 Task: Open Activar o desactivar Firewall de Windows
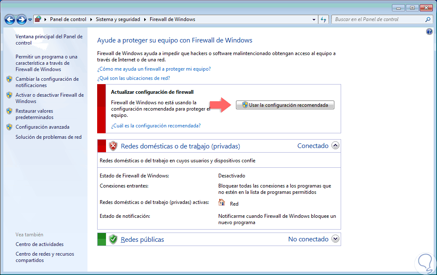pos(50,98)
